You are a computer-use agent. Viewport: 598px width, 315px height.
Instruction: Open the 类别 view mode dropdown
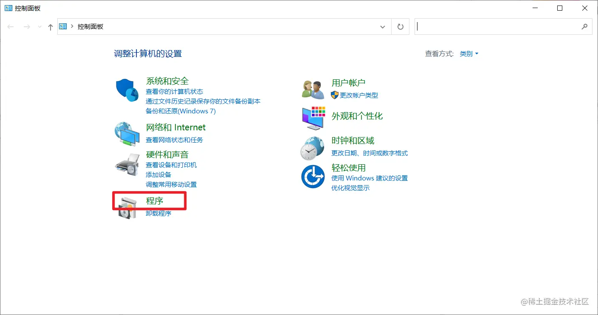[469, 53]
